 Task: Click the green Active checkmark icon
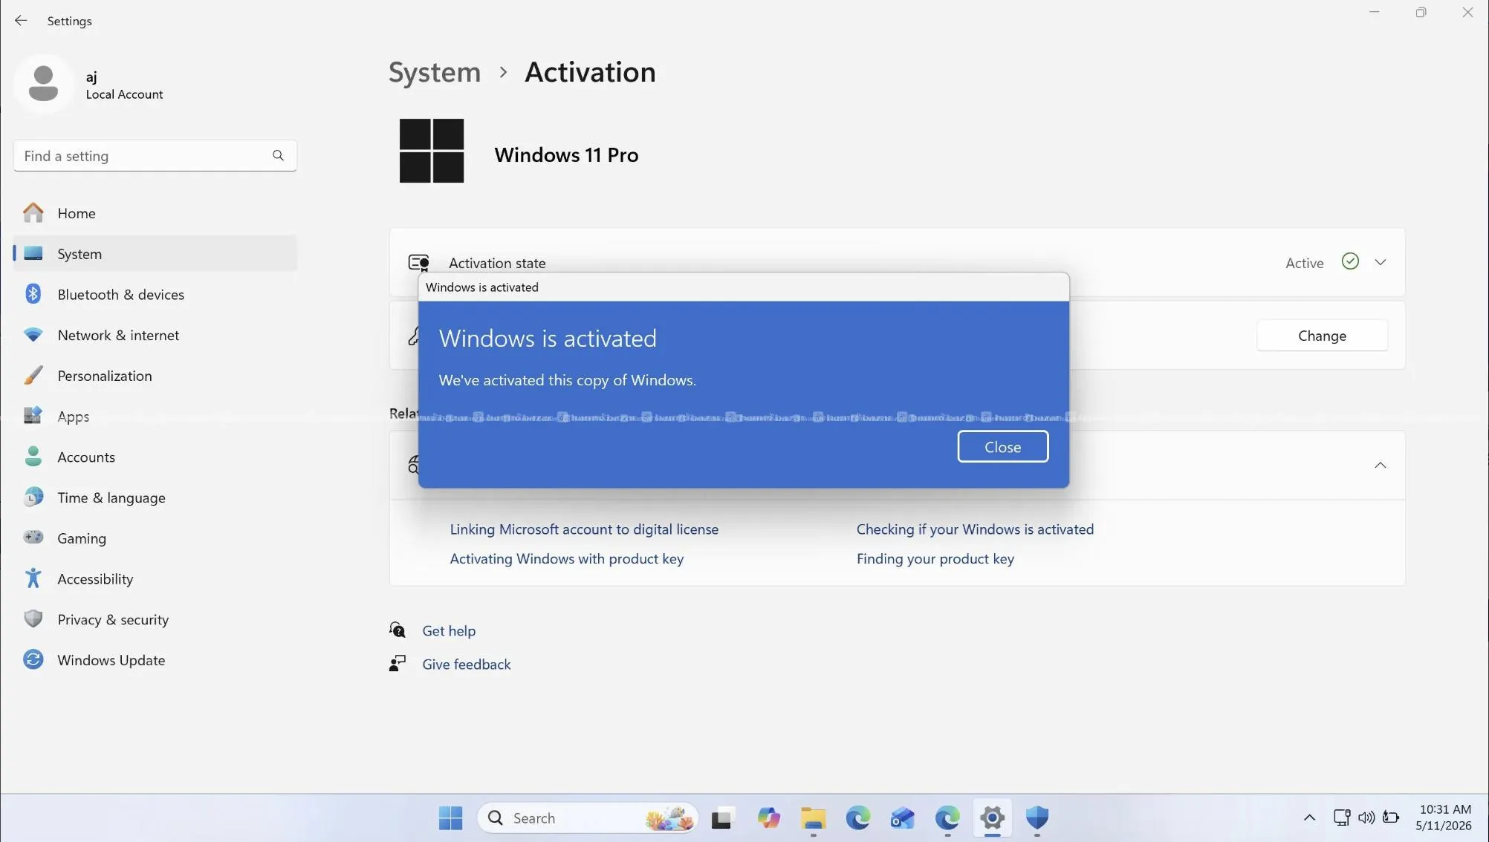tap(1350, 261)
